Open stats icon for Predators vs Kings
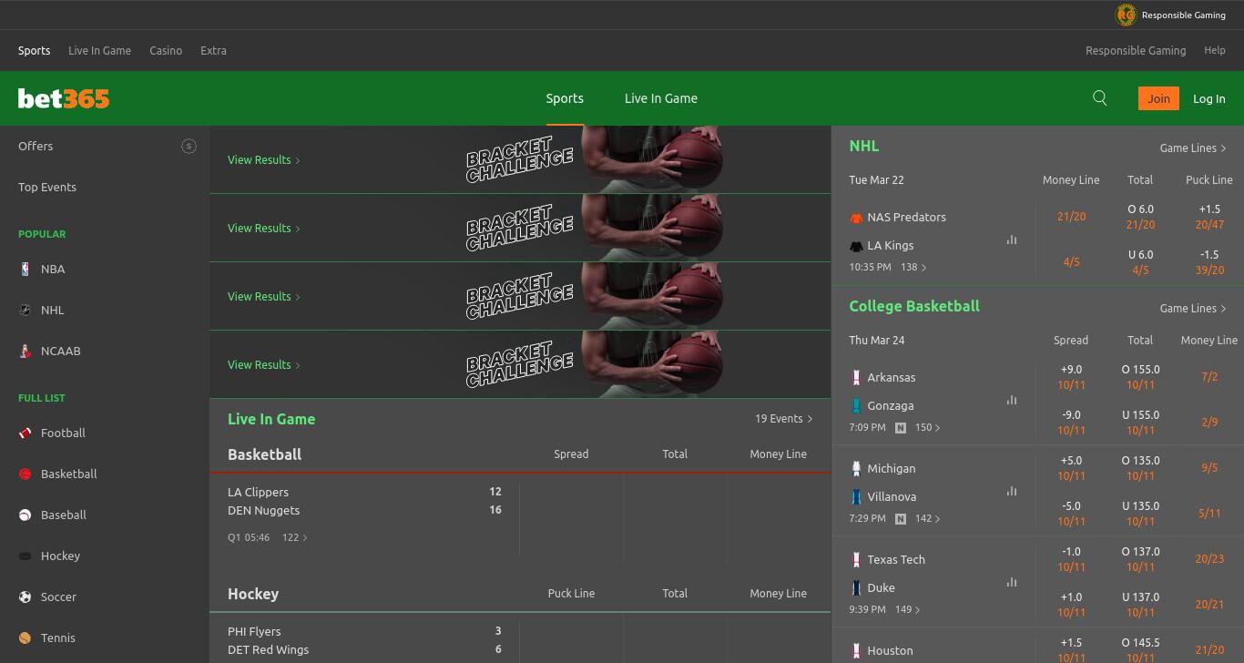Screen dimensions: 1244x663 point(1012,240)
